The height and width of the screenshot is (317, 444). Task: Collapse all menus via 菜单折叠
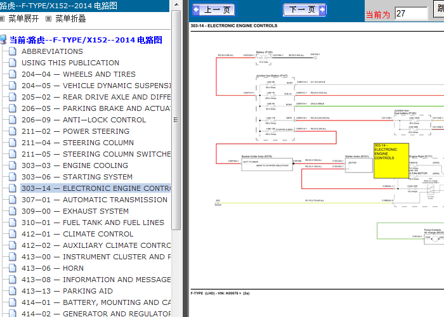(x=70, y=18)
